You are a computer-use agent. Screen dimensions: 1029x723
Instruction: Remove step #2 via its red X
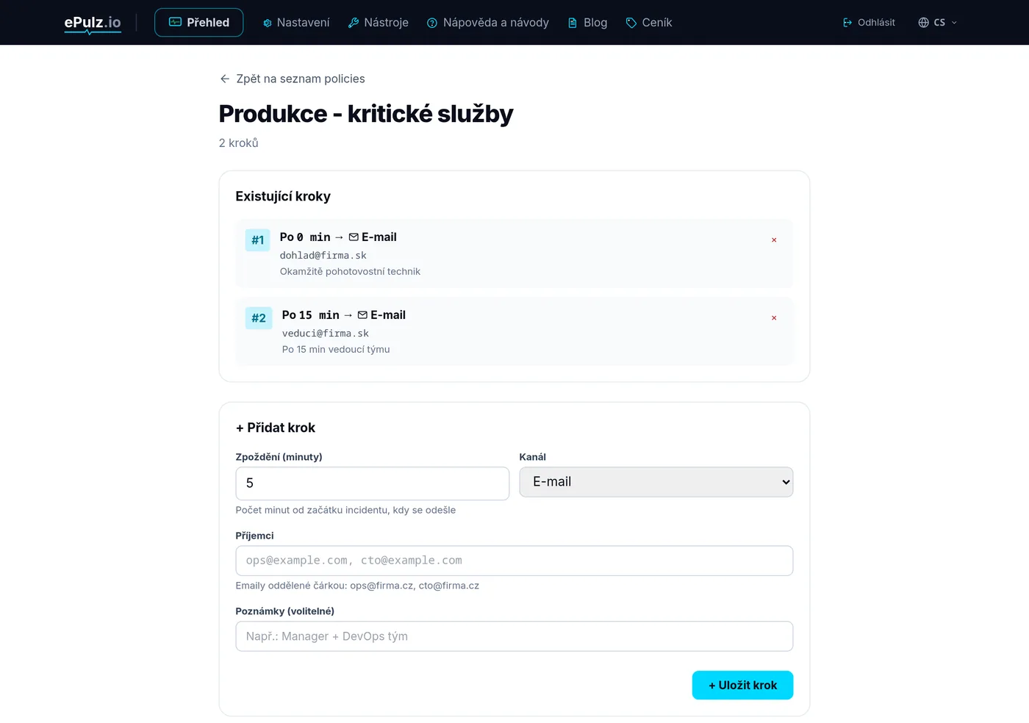pos(774,318)
